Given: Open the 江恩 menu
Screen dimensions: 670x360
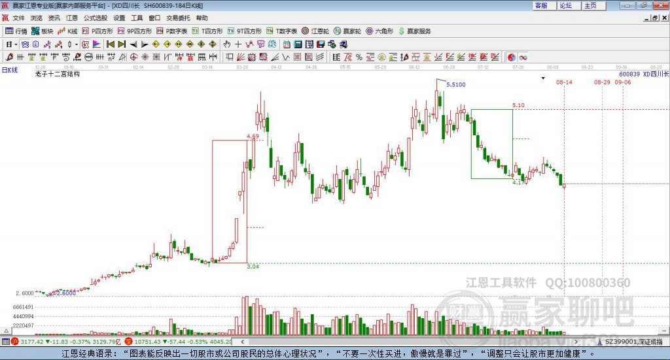Looking at the screenshot, I should (x=72, y=18).
